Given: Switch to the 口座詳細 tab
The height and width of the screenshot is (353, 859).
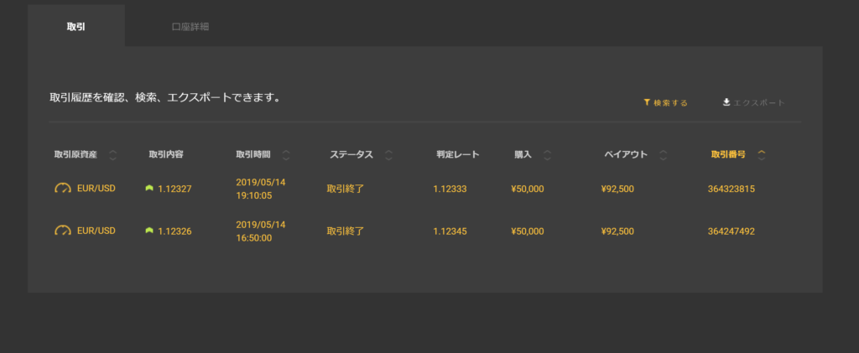Looking at the screenshot, I should point(190,27).
